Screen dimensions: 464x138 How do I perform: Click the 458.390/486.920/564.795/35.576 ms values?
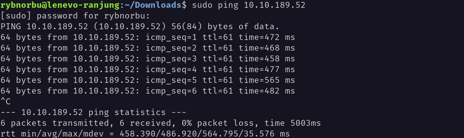[204, 134]
